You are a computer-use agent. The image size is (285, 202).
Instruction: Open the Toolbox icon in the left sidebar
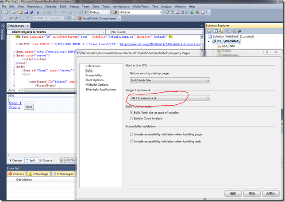tap(2, 25)
